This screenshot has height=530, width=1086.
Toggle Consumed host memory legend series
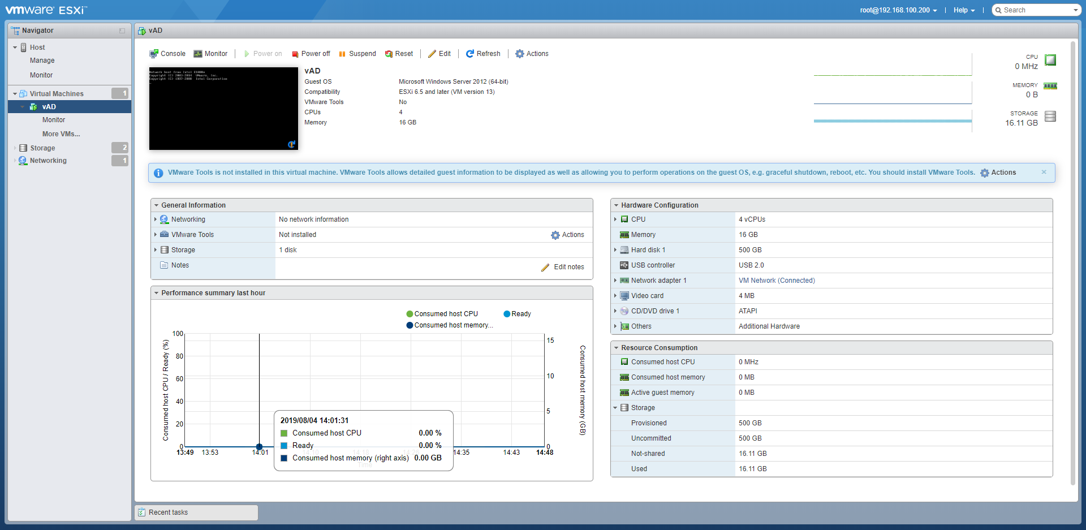click(450, 325)
